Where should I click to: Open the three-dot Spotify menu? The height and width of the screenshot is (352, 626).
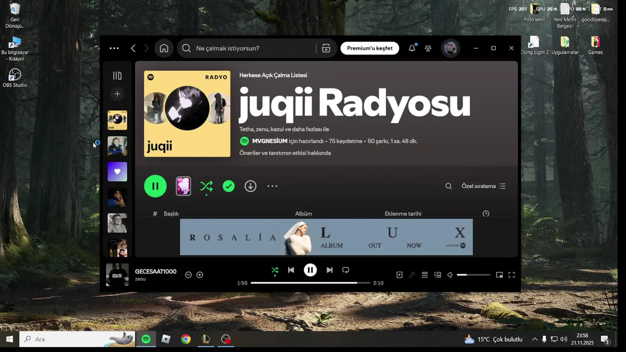coord(114,48)
